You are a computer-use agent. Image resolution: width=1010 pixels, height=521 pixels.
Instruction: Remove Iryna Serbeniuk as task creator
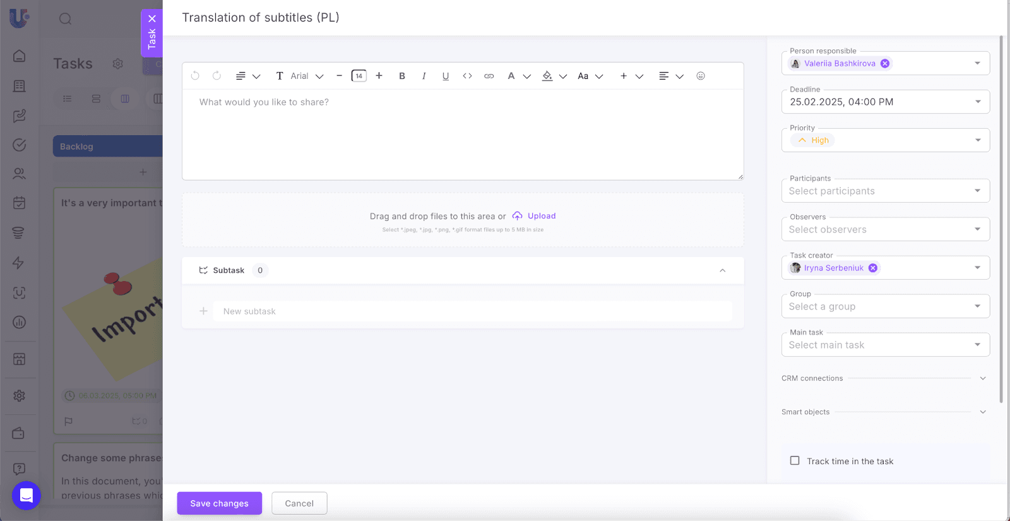[x=873, y=268]
